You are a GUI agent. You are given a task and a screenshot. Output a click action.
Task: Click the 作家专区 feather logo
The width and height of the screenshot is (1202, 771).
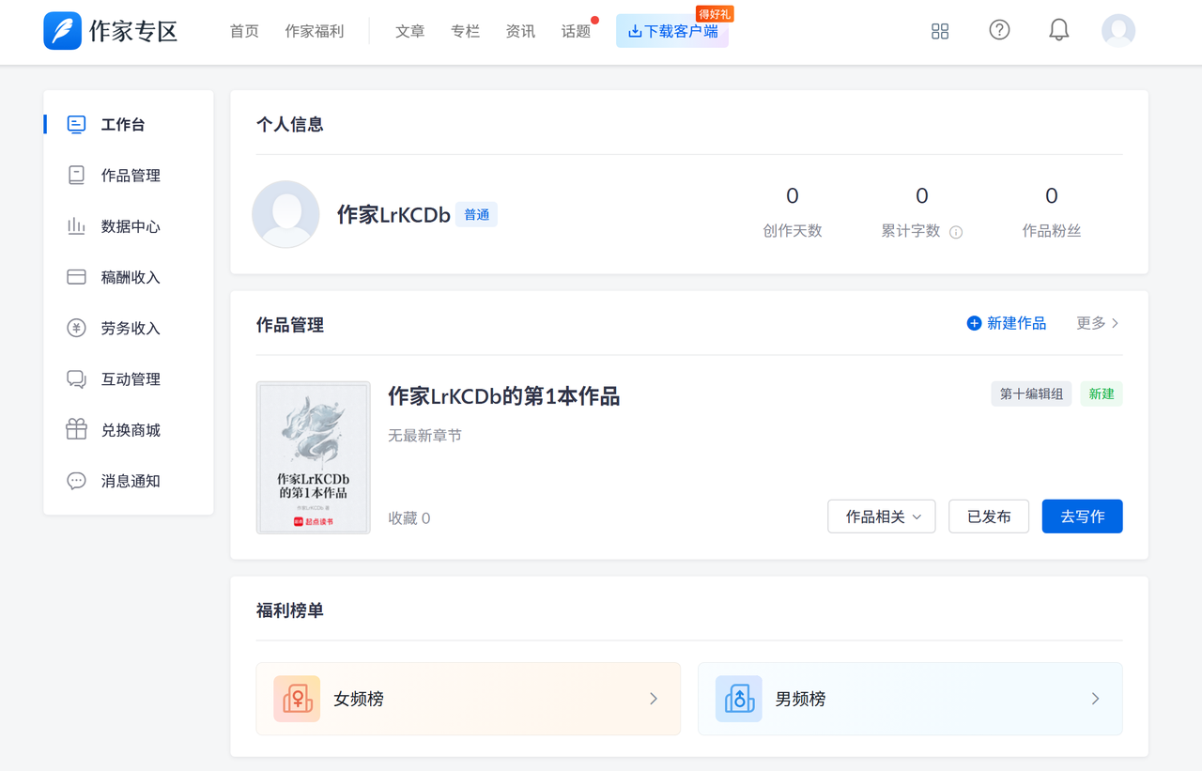[x=63, y=31]
